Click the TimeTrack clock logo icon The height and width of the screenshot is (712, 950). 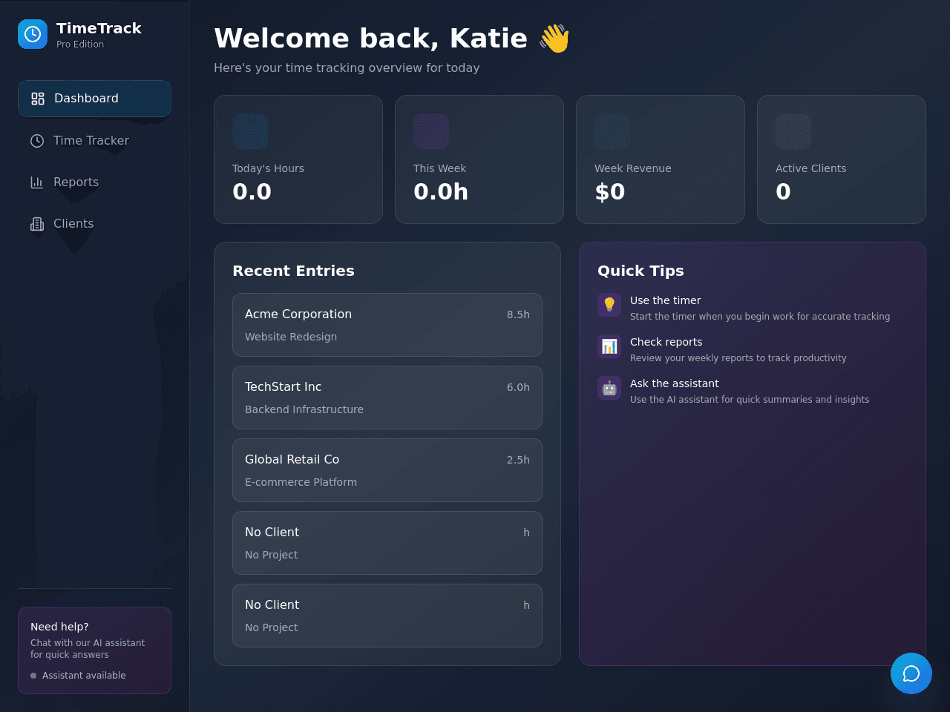tap(33, 34)
